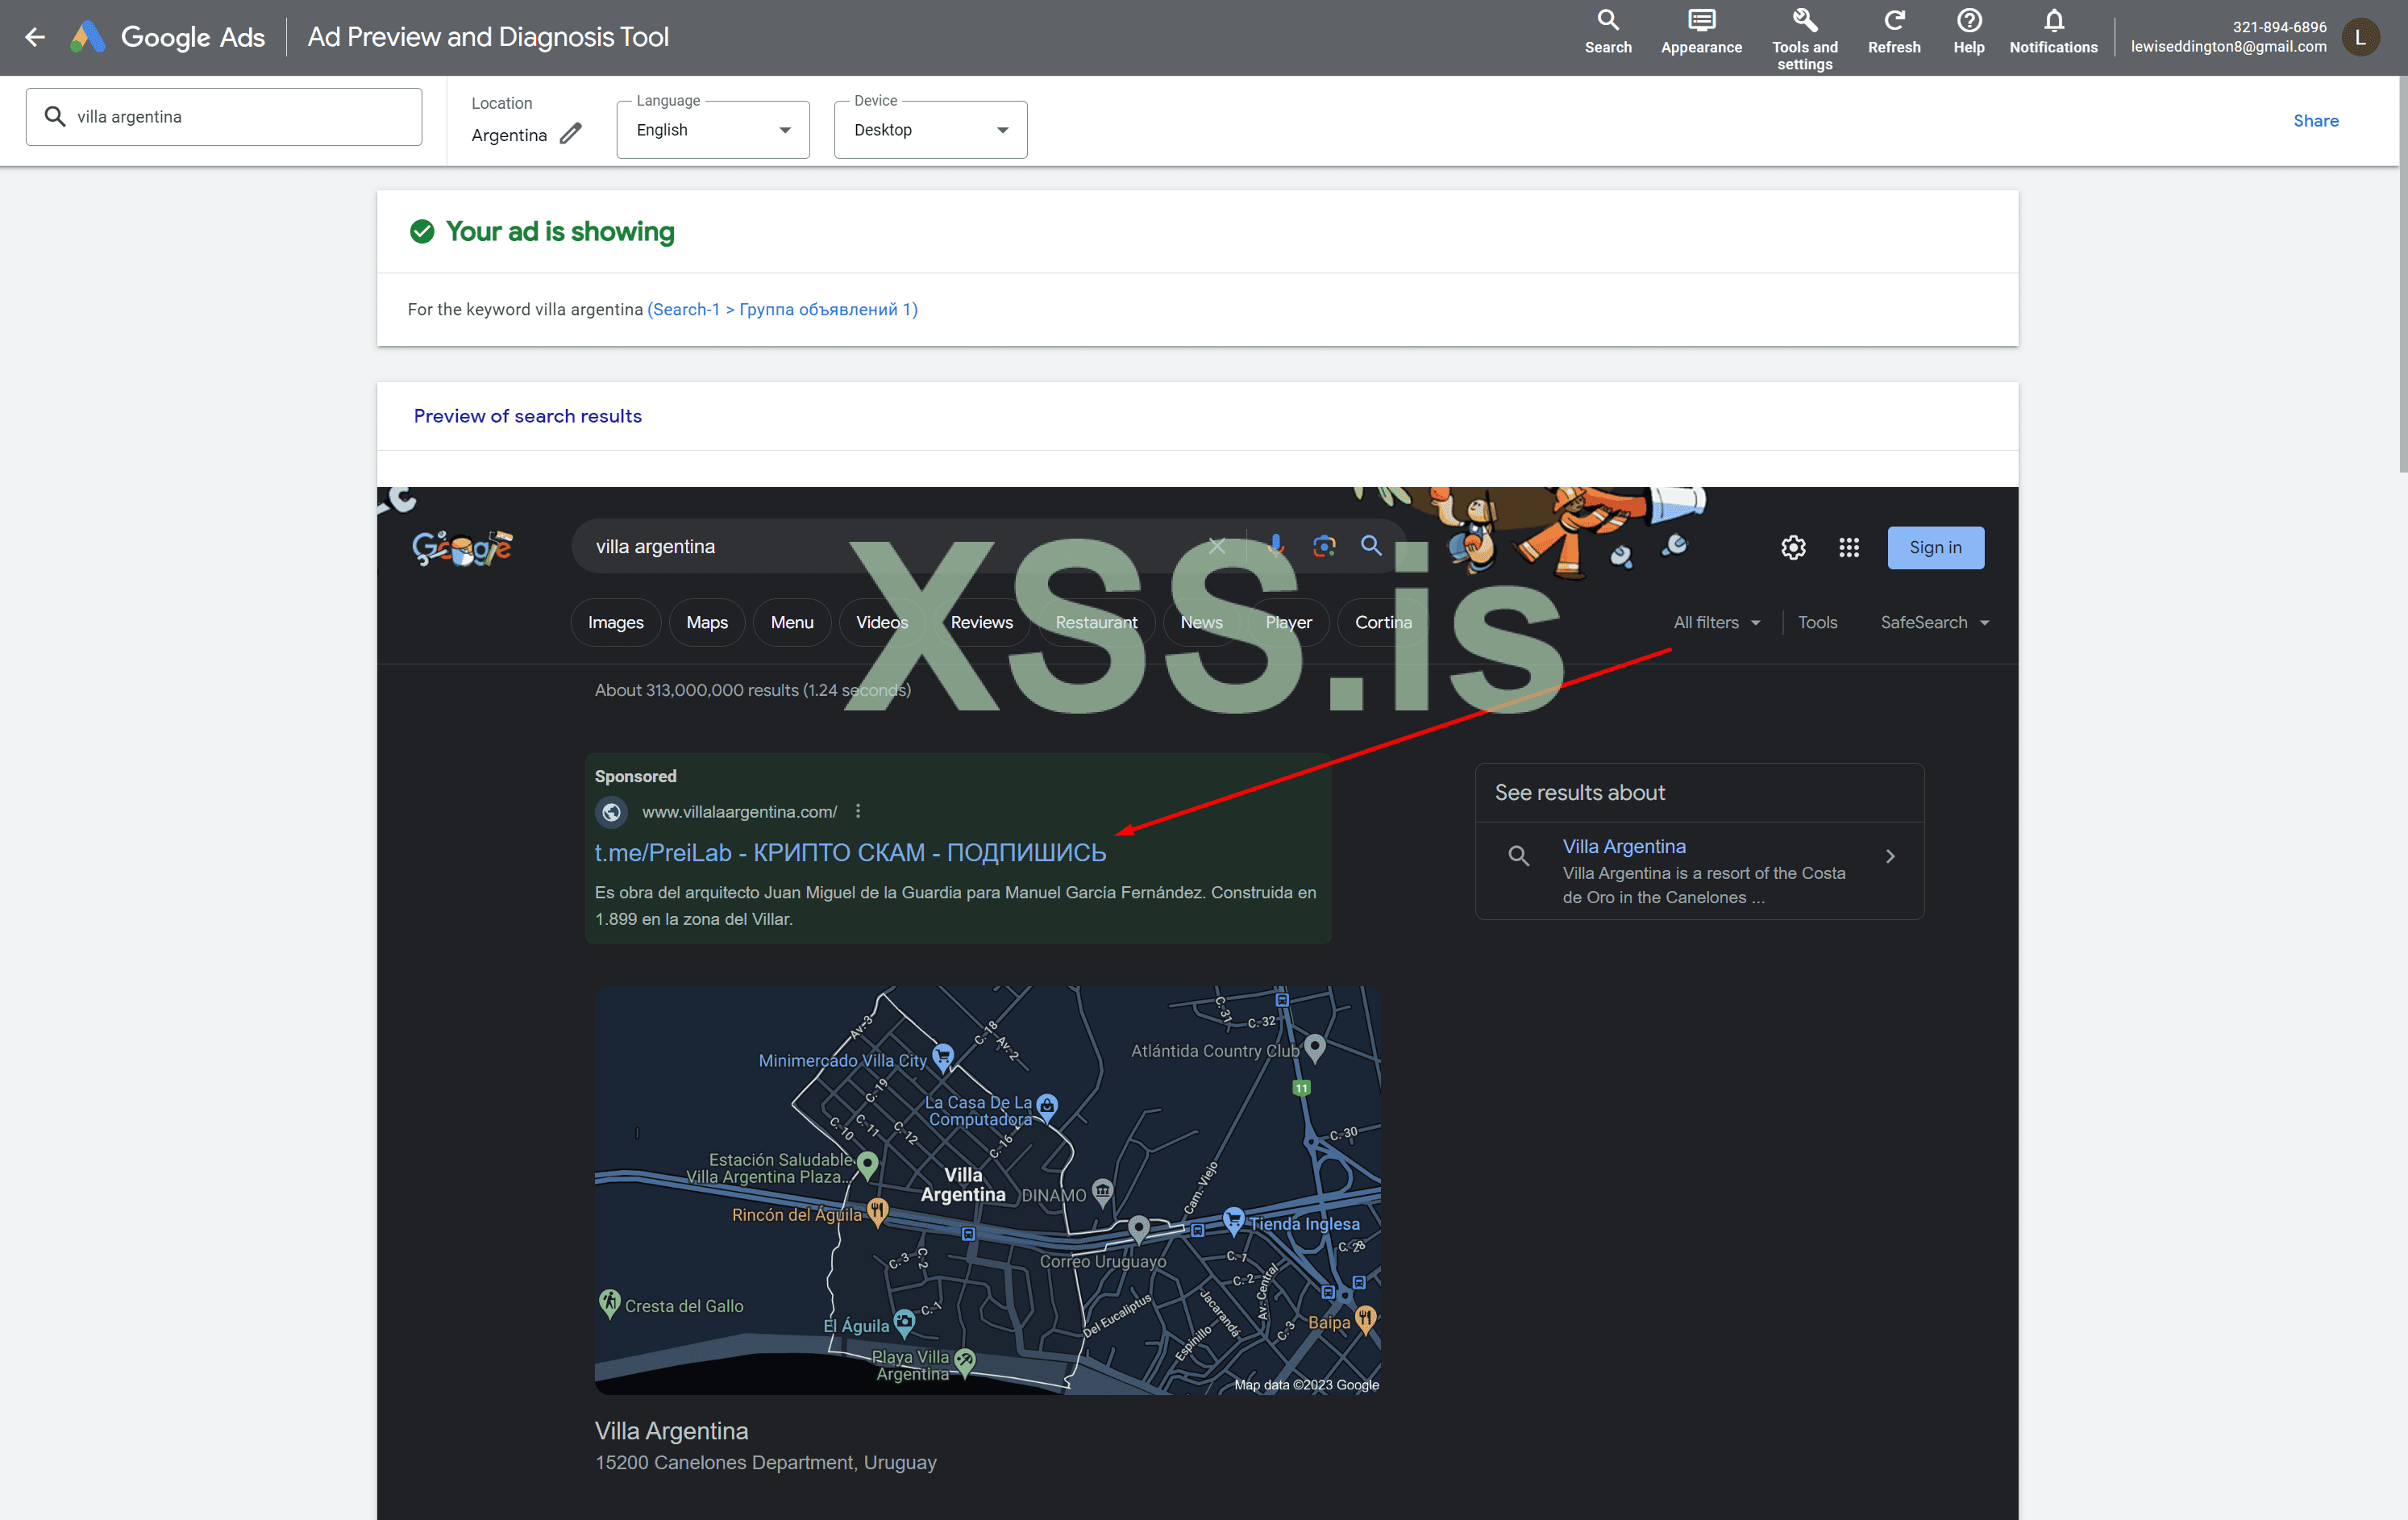Click the Share link
This screenshot has width=2408, height=1520.
coord(2315,120)
